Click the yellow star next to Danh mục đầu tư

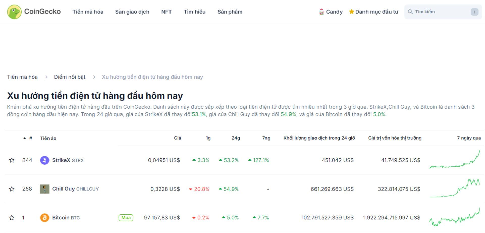[x=352, y=11]
